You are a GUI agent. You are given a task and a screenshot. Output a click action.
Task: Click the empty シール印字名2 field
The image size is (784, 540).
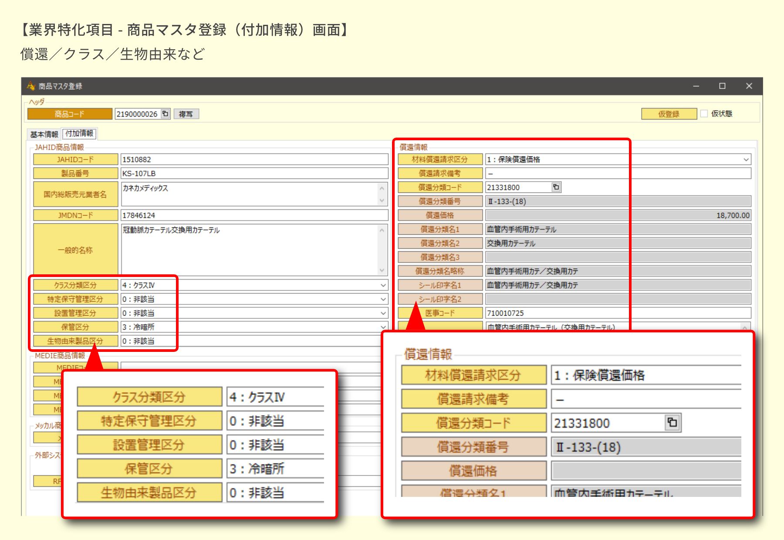click(618, 299)
